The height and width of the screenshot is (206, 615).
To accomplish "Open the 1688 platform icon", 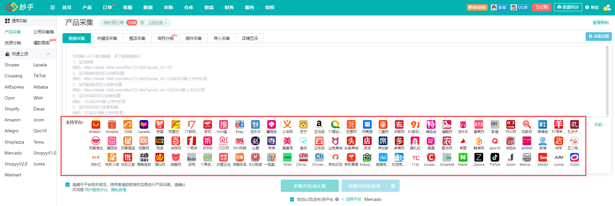I will [x=128, y=125].
